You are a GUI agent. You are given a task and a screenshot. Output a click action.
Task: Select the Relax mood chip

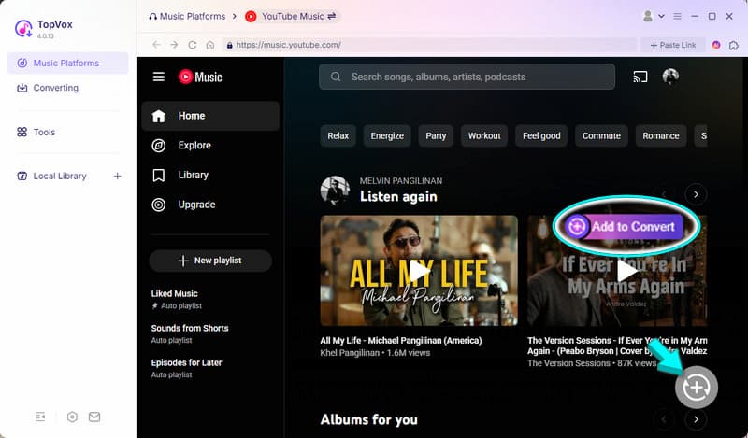pyautogui.click(x=338, y=135)
